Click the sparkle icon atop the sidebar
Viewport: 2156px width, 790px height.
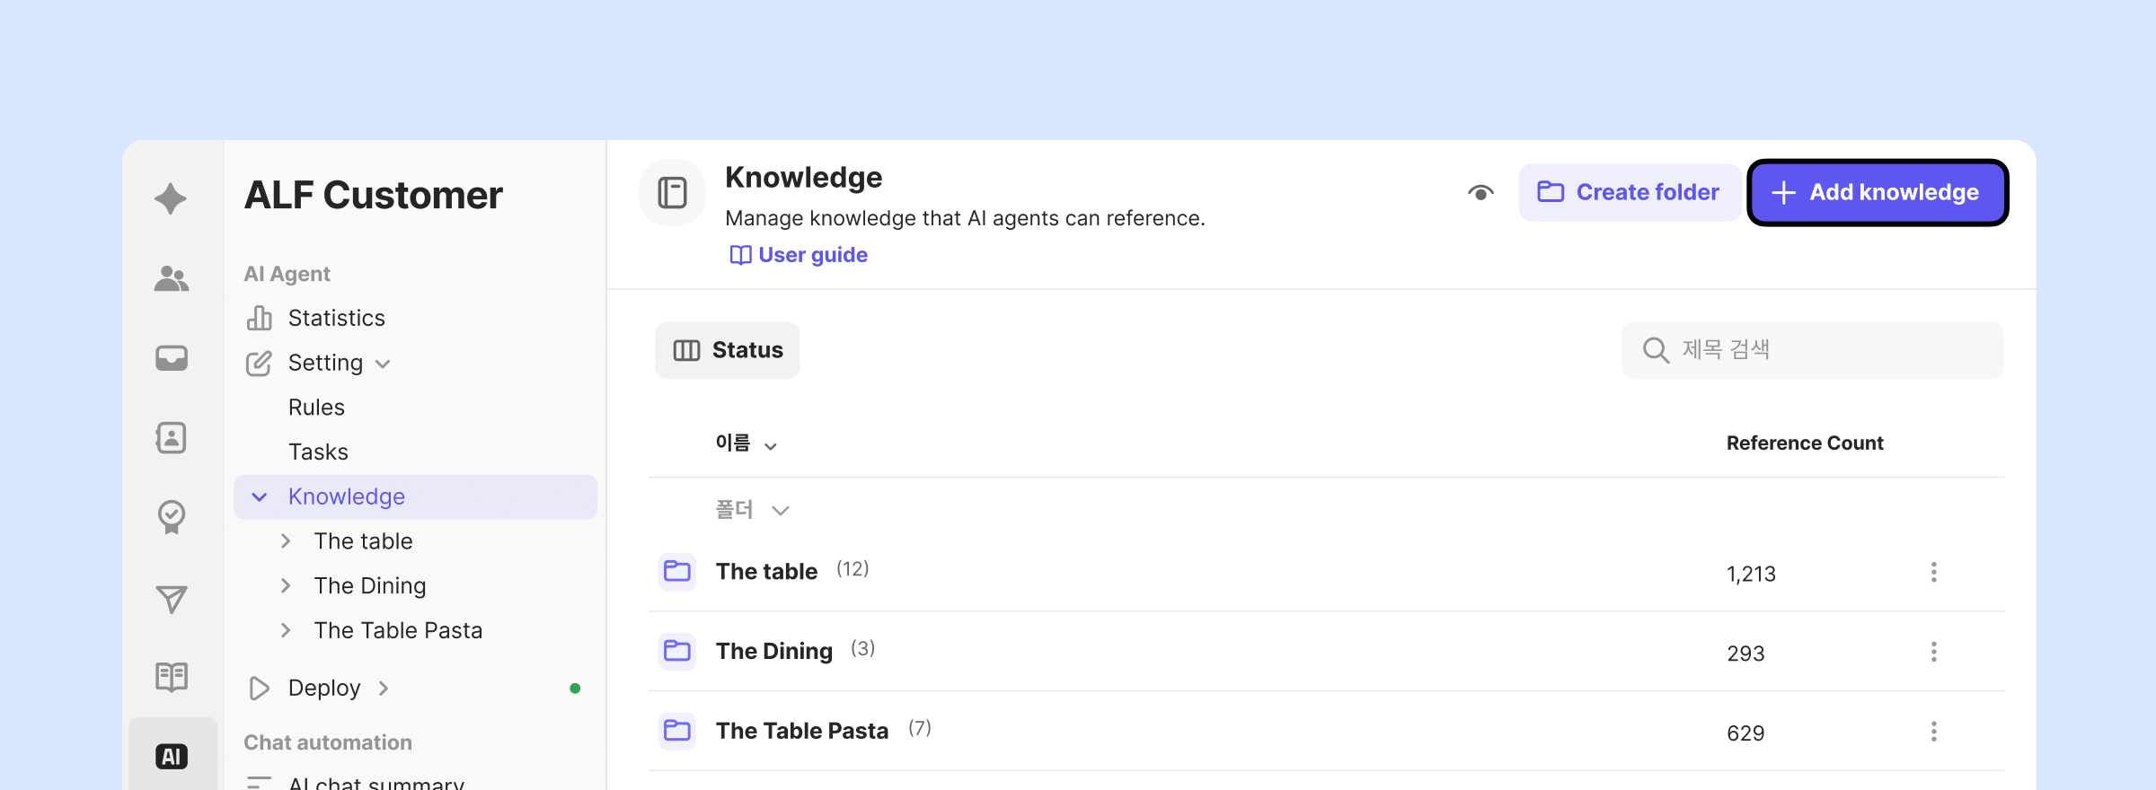point(171,198)
